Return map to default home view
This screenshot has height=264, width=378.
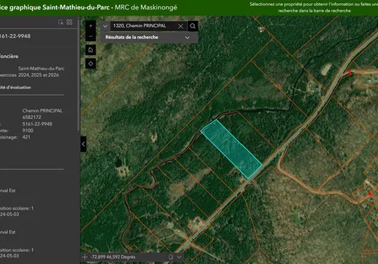point(91,50)
